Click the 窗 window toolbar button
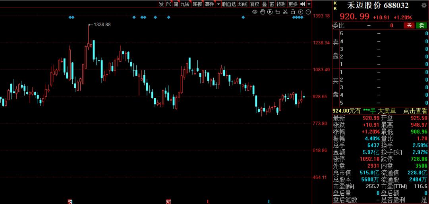Image resolution: width=429 pixels, height=204 pixels. click(x=271, y=4)
